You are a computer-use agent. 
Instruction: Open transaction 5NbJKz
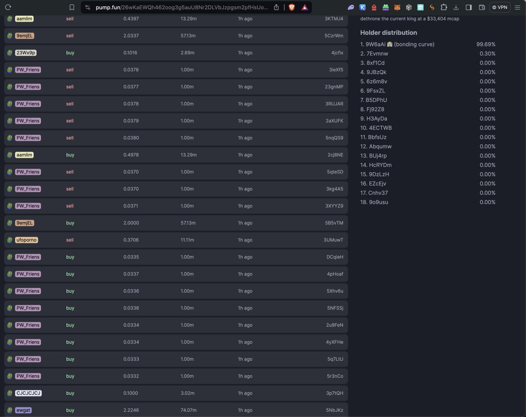tap(334, 410)
